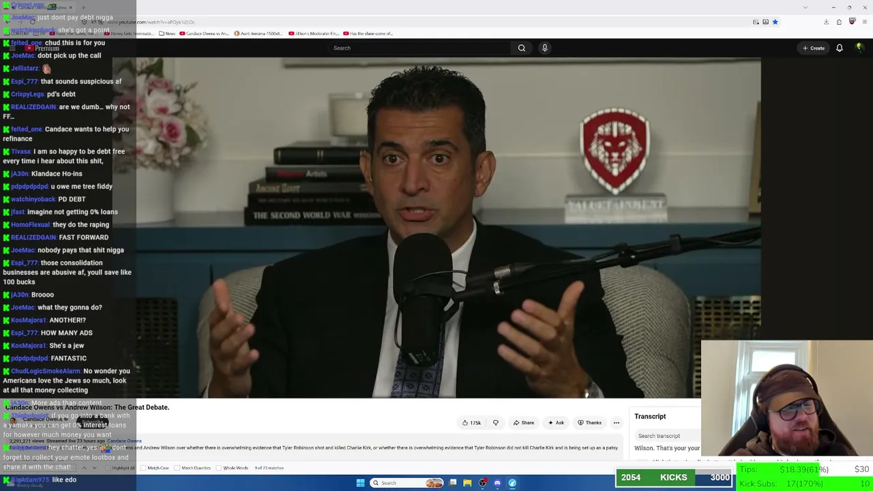Screen dimensions: 873x491
Task: Click transcript line 'Wilson. That's your'
Action: pyautogui.click(x=667, y=448)
